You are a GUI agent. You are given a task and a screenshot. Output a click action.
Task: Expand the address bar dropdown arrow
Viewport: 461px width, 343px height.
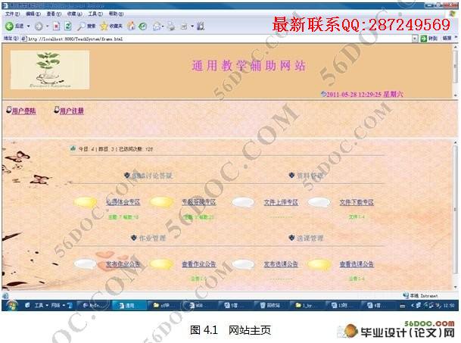(x=415, y=39)
